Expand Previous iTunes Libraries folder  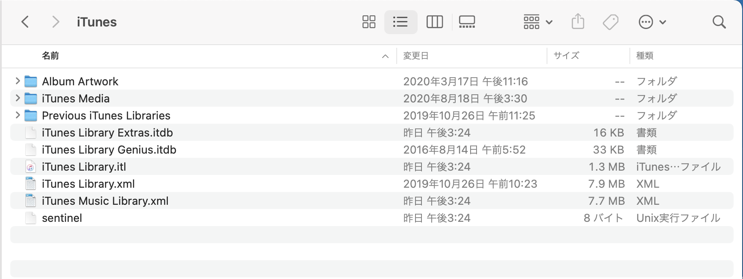[18, 115]
